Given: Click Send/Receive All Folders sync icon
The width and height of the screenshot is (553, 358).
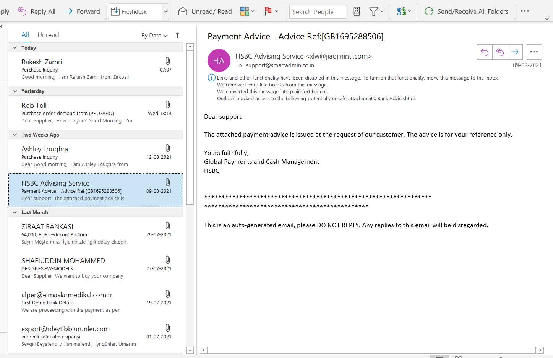Looking at the screenshot, I should [429, 11].
